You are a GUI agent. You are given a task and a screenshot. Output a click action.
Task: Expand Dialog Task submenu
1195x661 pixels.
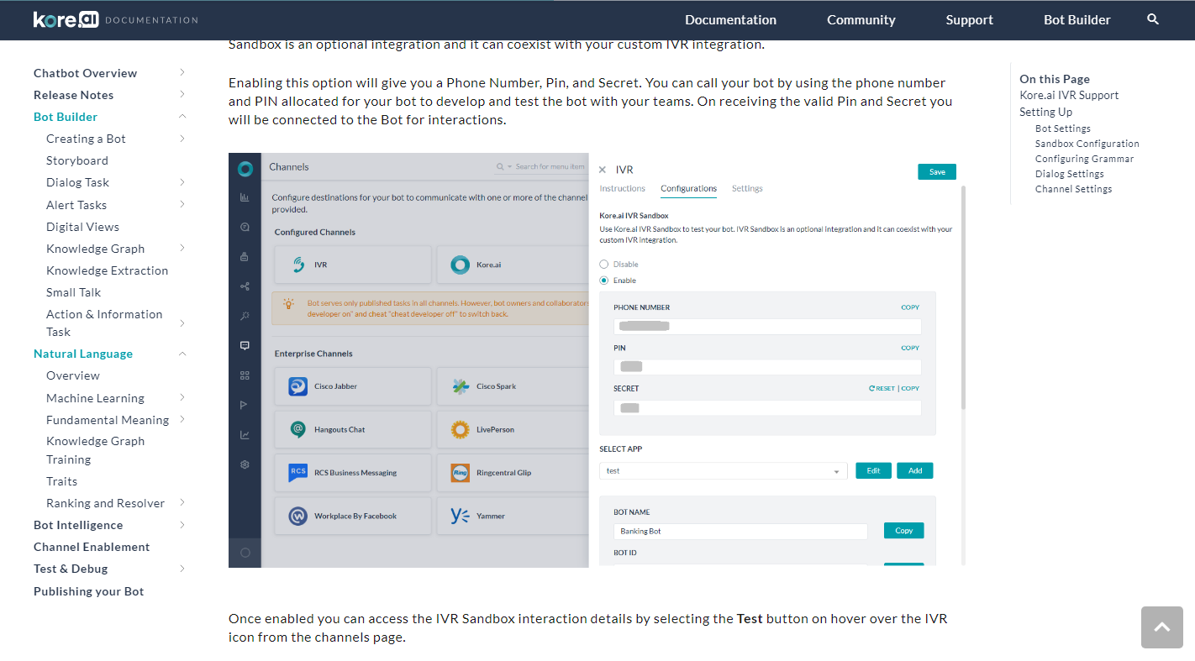(x=182, y=182)
